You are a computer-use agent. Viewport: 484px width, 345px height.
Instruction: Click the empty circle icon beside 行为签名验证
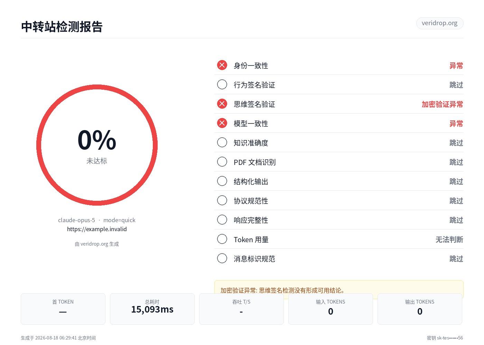coord(222,85)
